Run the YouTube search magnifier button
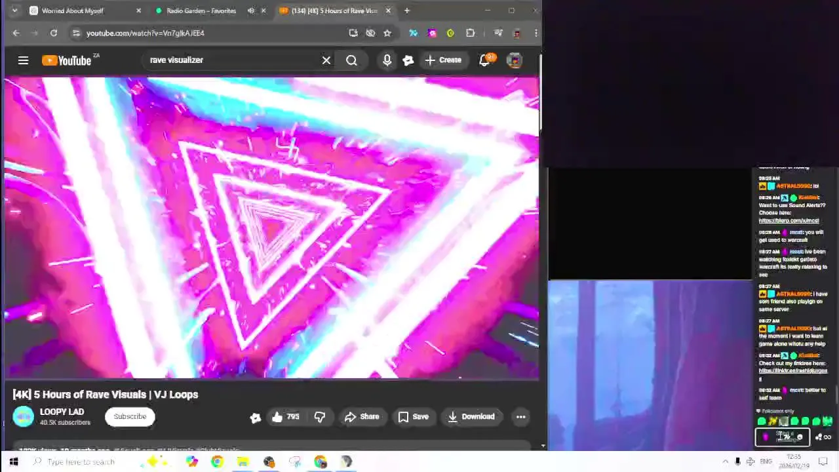Screen dimensions: 839x472 [352, 60]
